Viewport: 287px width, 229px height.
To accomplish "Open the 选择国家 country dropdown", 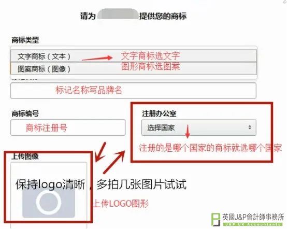I will 199,127.
